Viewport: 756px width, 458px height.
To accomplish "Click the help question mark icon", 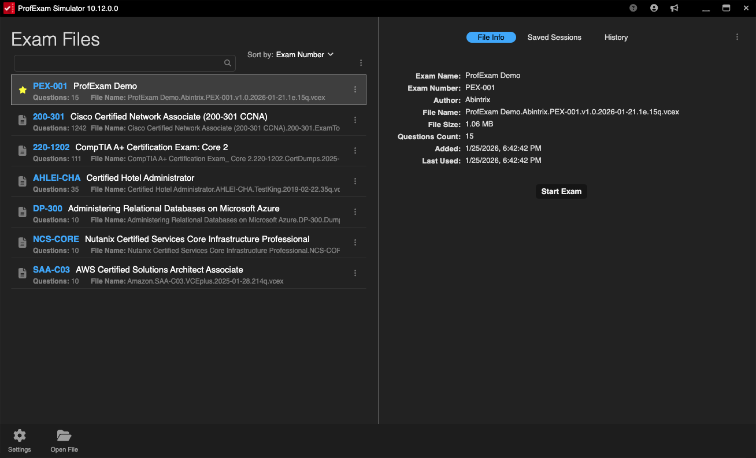I will pos(633,8).
